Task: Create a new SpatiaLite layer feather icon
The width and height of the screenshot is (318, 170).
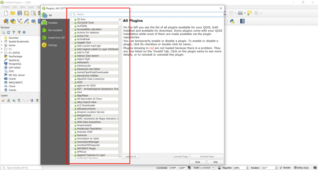Action: tap(27, 21)
